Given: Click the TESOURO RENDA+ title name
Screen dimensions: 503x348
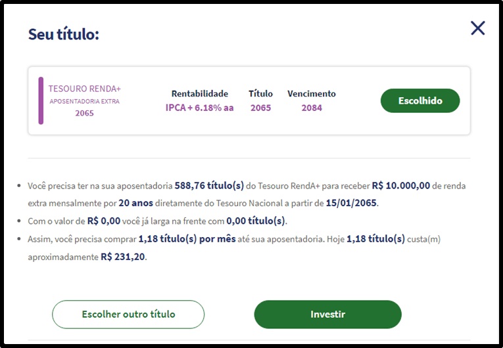Looking at the screenshot, I should 84,89.
